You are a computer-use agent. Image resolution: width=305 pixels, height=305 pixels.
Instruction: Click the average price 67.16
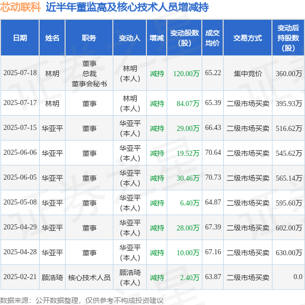213,252
